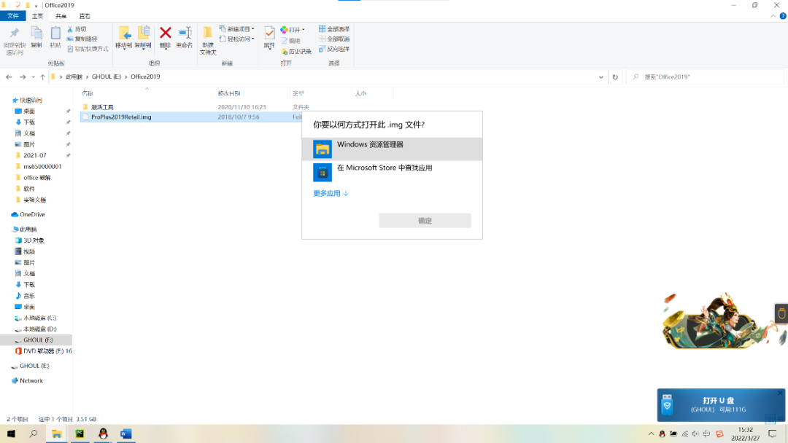Open the Windows Start menu
Screen dimensions: 788x443
click(11, 434)
